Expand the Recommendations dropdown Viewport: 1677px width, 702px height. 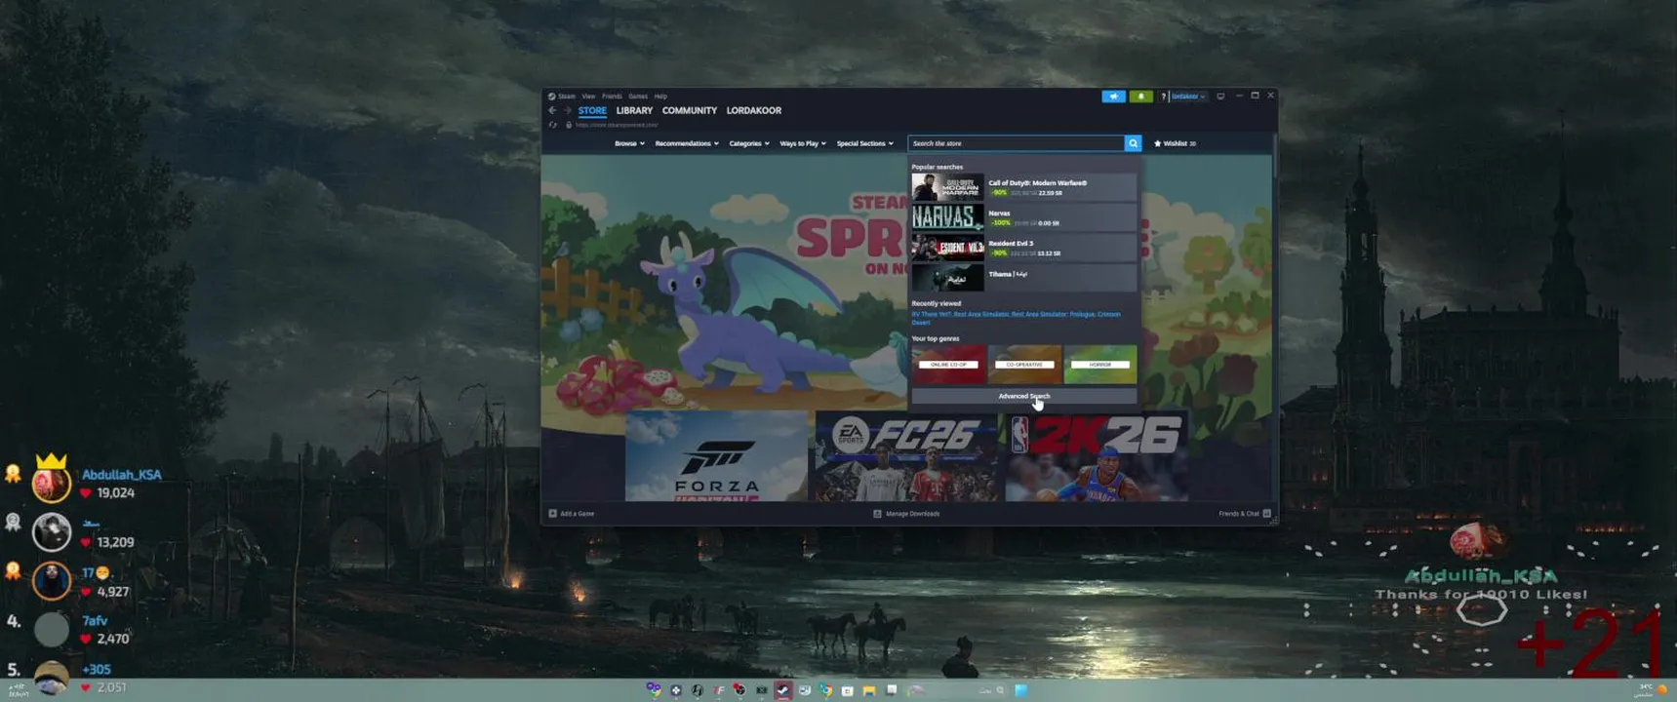(687, 143)
